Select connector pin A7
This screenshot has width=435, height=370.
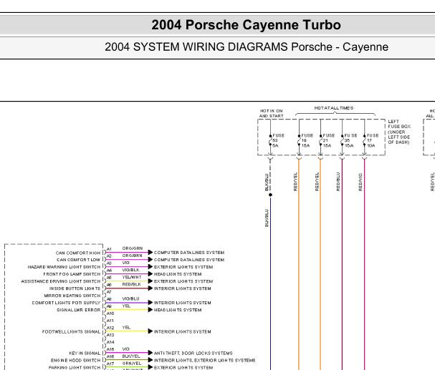pyautogui.click(x=109, y=292)
